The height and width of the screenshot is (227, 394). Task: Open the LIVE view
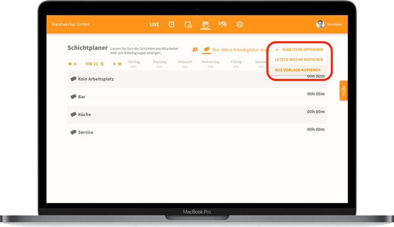pyautogui.click(x=154, y=25)
